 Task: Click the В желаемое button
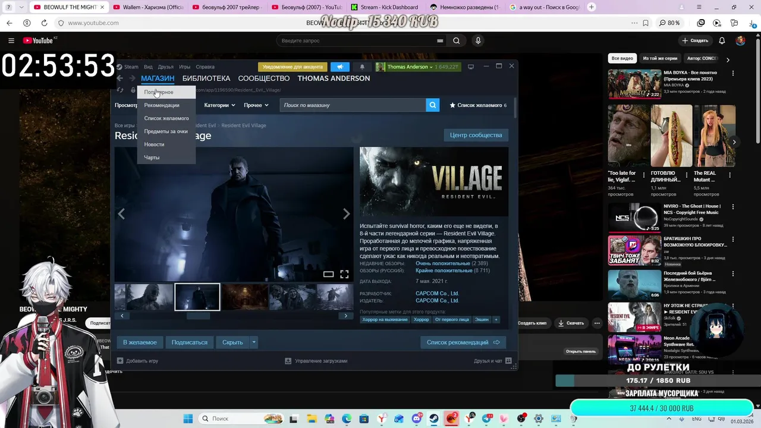coord(140,342)
